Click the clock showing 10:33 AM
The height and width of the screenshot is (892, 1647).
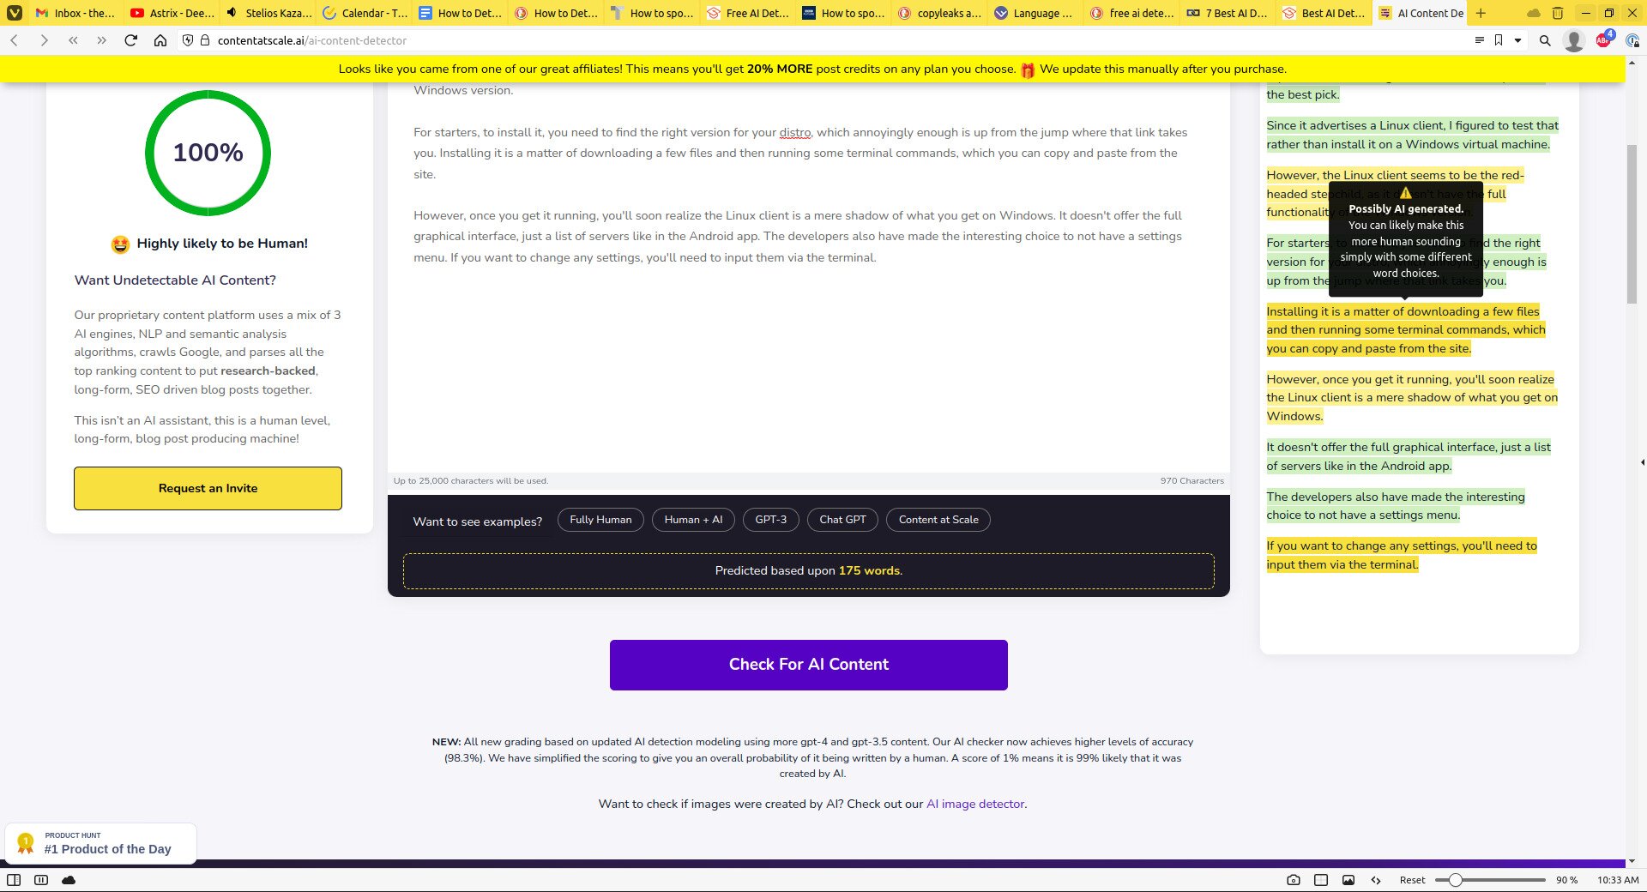pos(1618,880)
